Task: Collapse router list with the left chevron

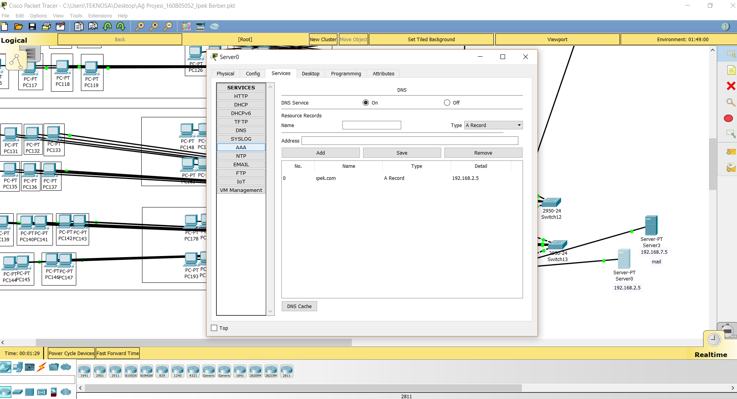Action: coord(80,388)
